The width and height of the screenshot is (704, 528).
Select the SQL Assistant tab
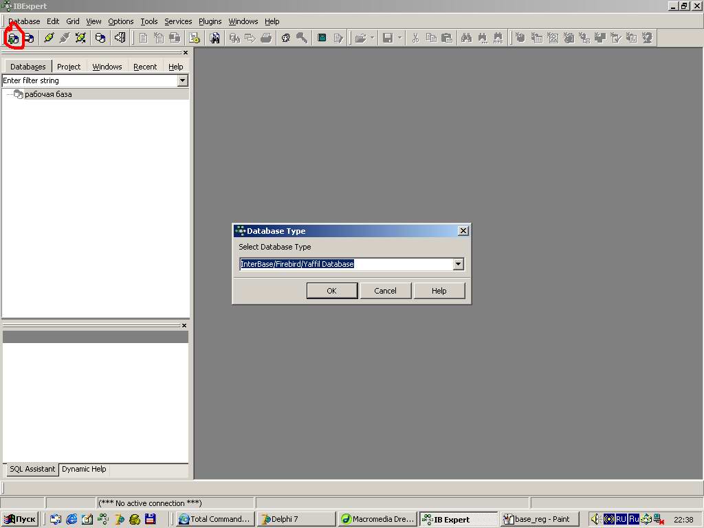pos(32,469)
